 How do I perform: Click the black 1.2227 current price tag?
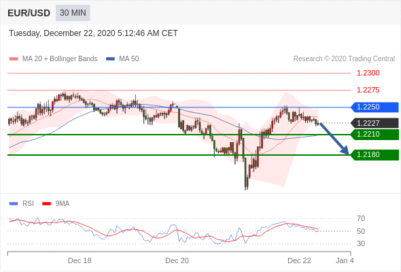point(374,123)
